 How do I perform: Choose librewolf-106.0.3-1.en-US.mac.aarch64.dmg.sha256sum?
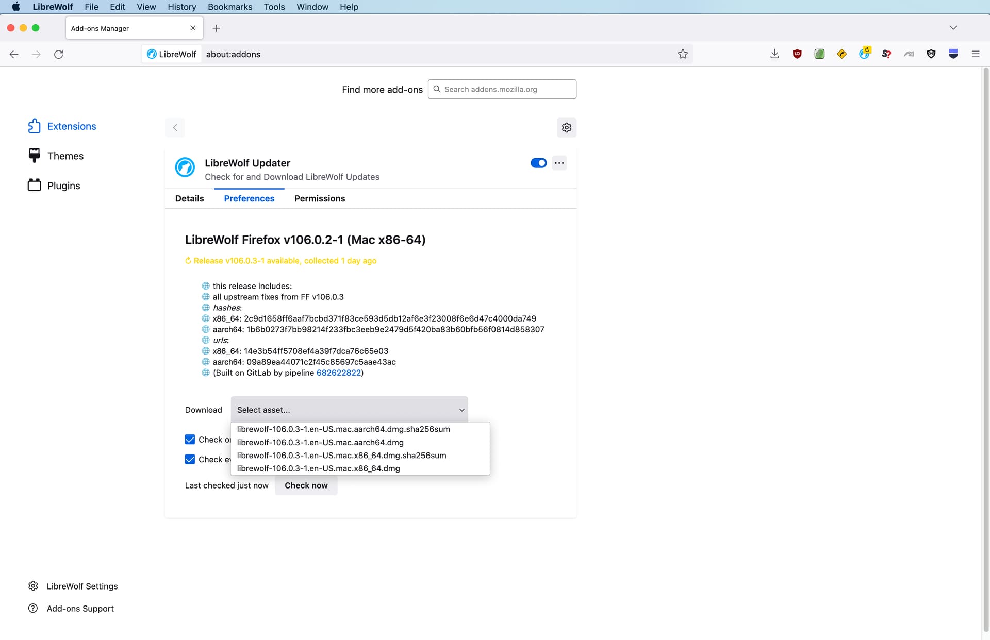(x=360, y=429)
